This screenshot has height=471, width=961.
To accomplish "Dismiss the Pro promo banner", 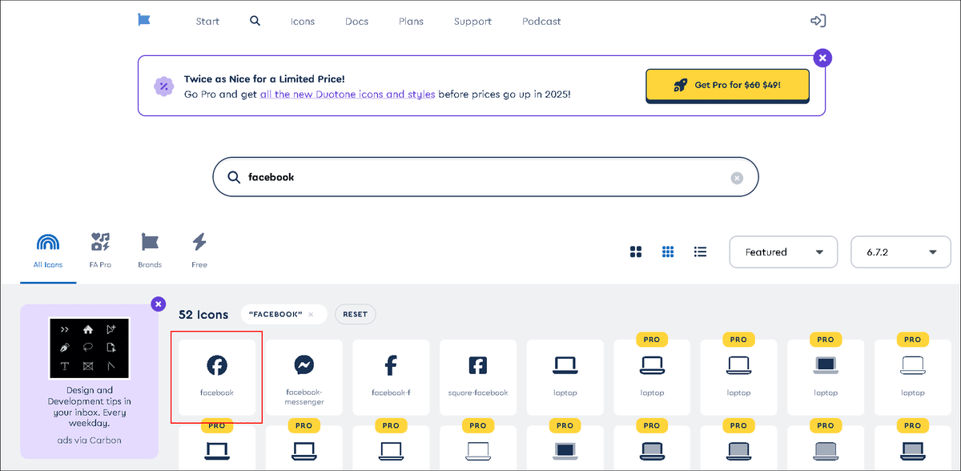I will (822, 58).
